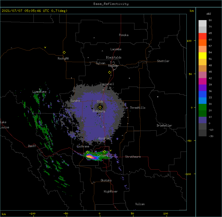Click the Ponoka city label

(x=124, y=35)
